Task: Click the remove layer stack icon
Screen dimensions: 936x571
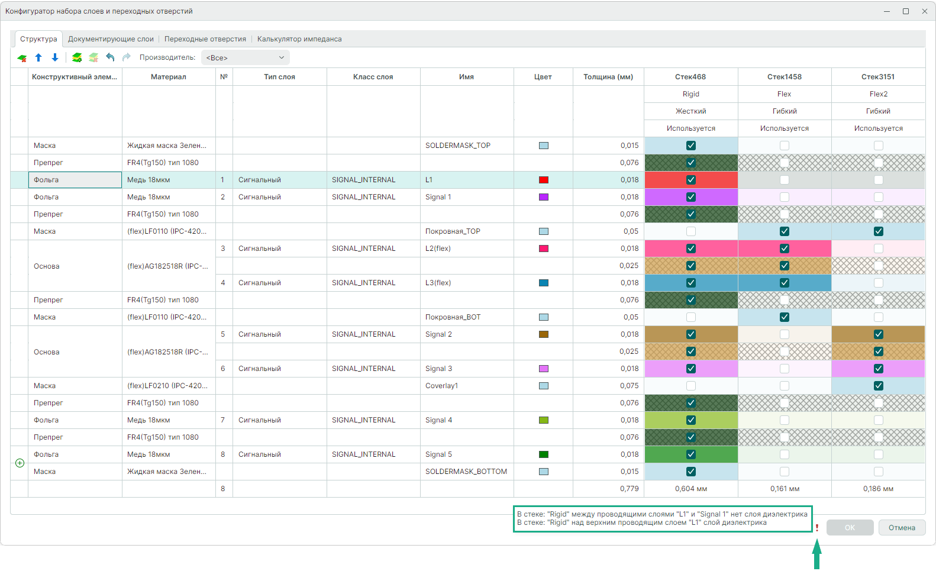Action: click(x=93, y=57)
